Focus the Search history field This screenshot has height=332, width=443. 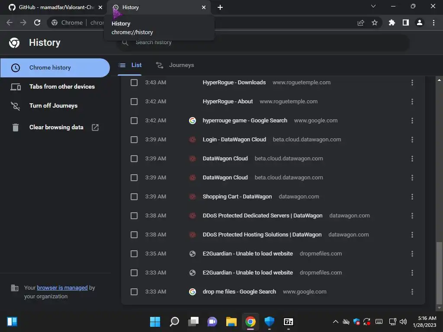[x=263, y=42]
